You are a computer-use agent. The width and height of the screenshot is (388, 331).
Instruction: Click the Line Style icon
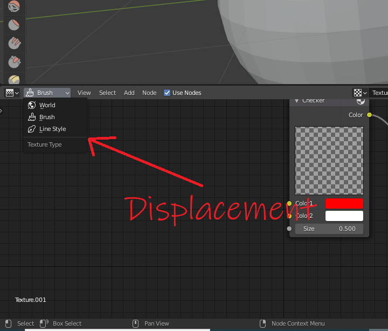(32, 129)
